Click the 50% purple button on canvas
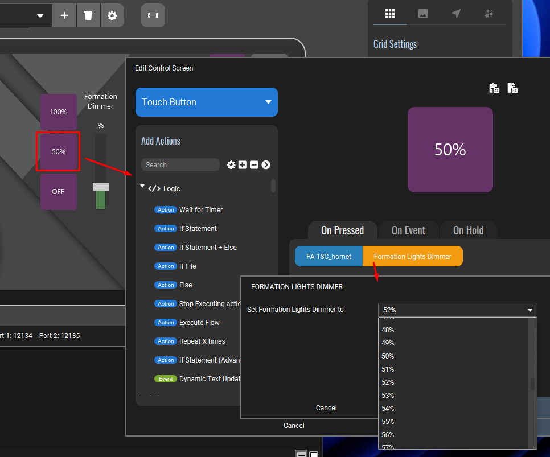Viewport: 550px width, 457px height. (59, 152)
